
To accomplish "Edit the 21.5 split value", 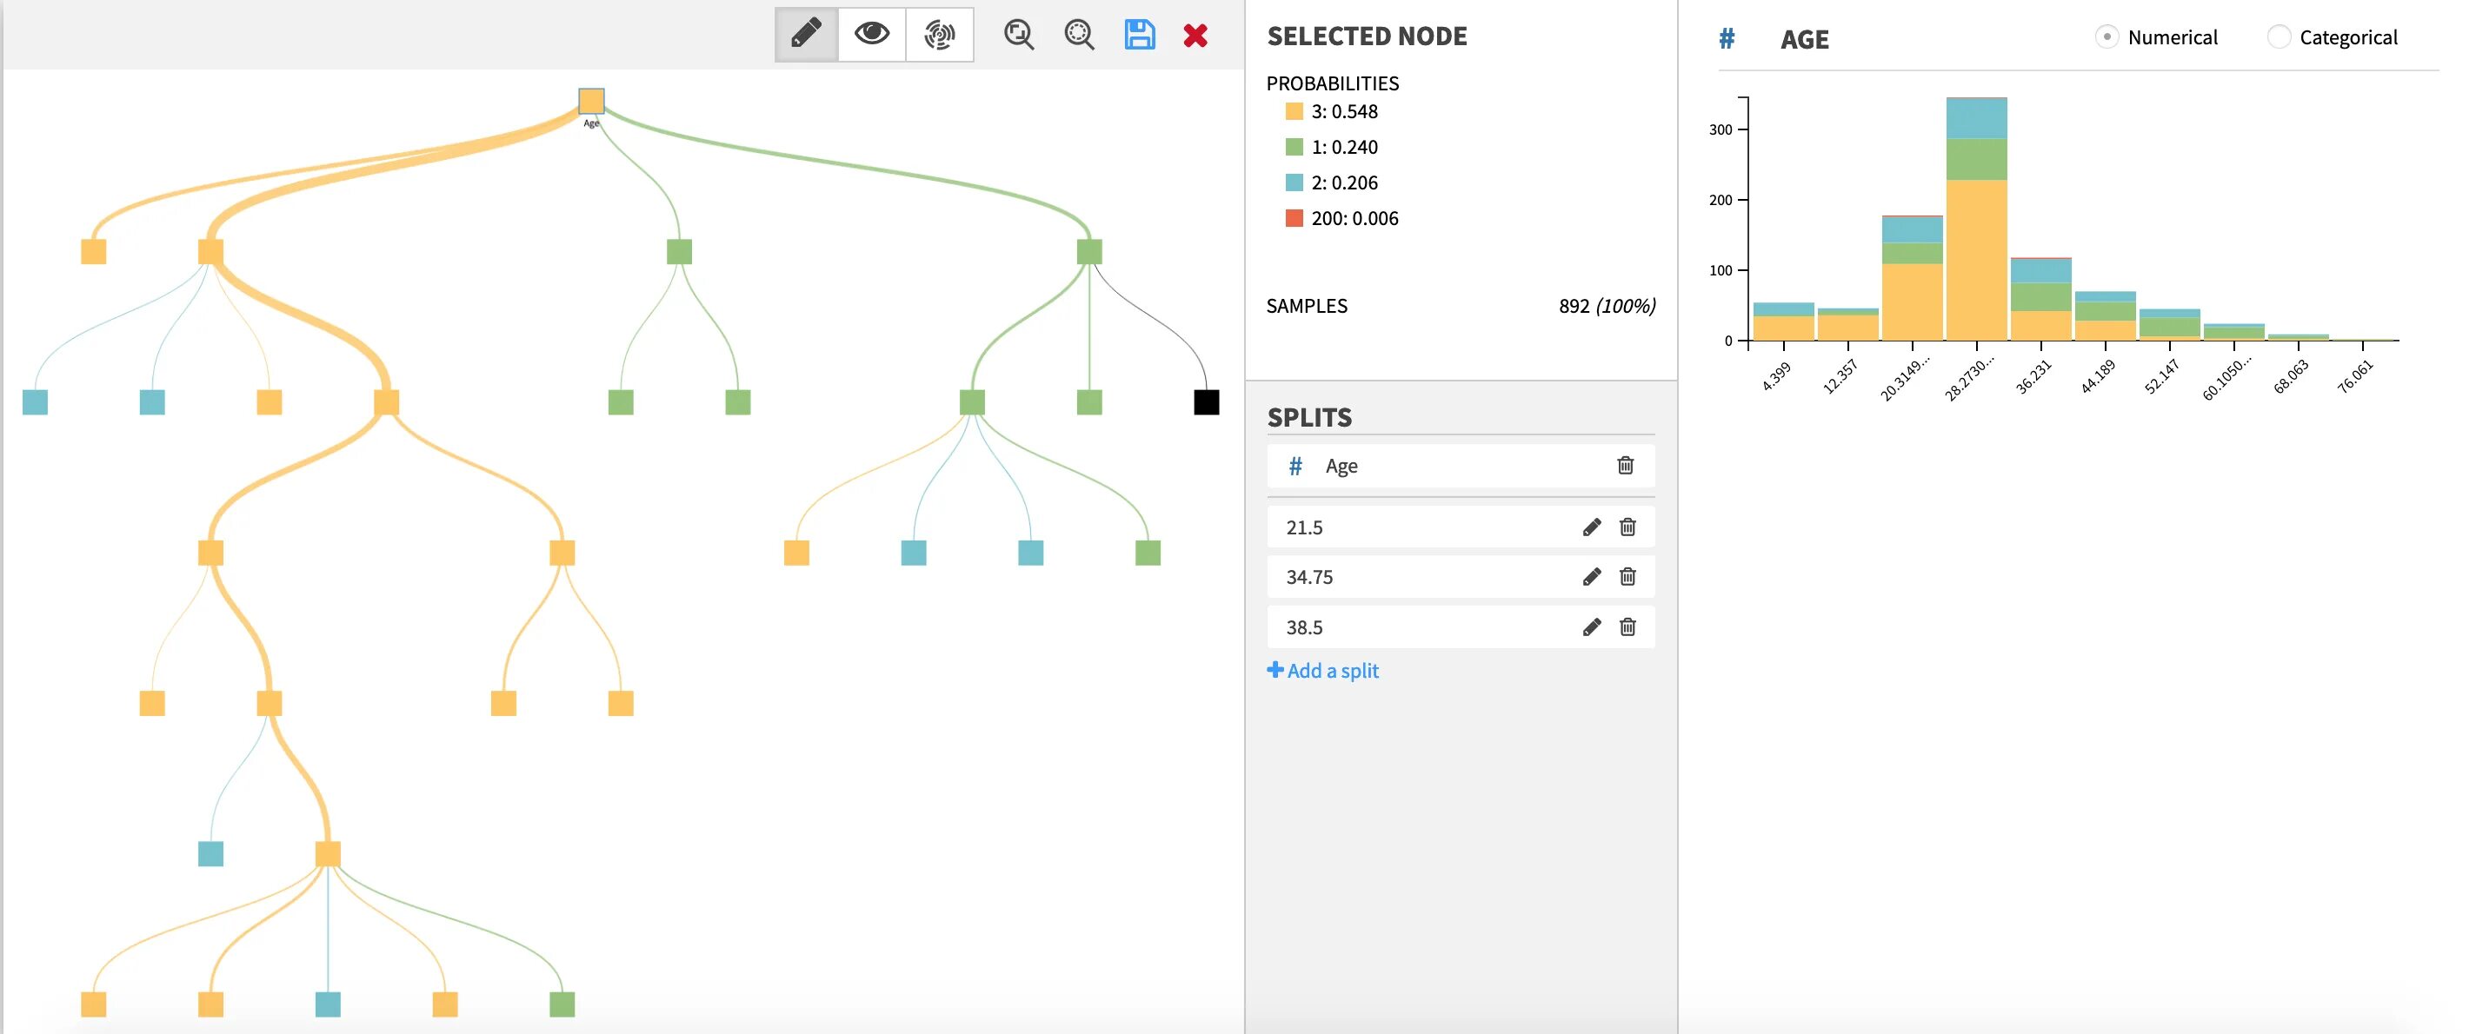I will click(x=1592, y=527).
